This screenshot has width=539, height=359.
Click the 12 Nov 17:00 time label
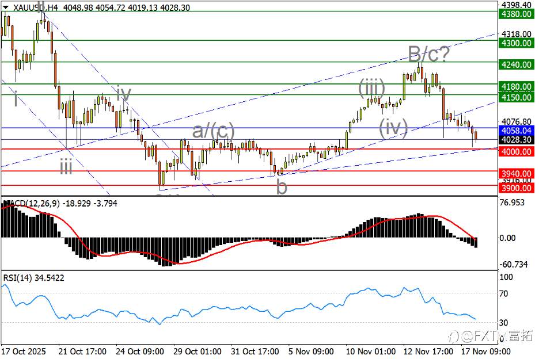click(x=428, y=352)
